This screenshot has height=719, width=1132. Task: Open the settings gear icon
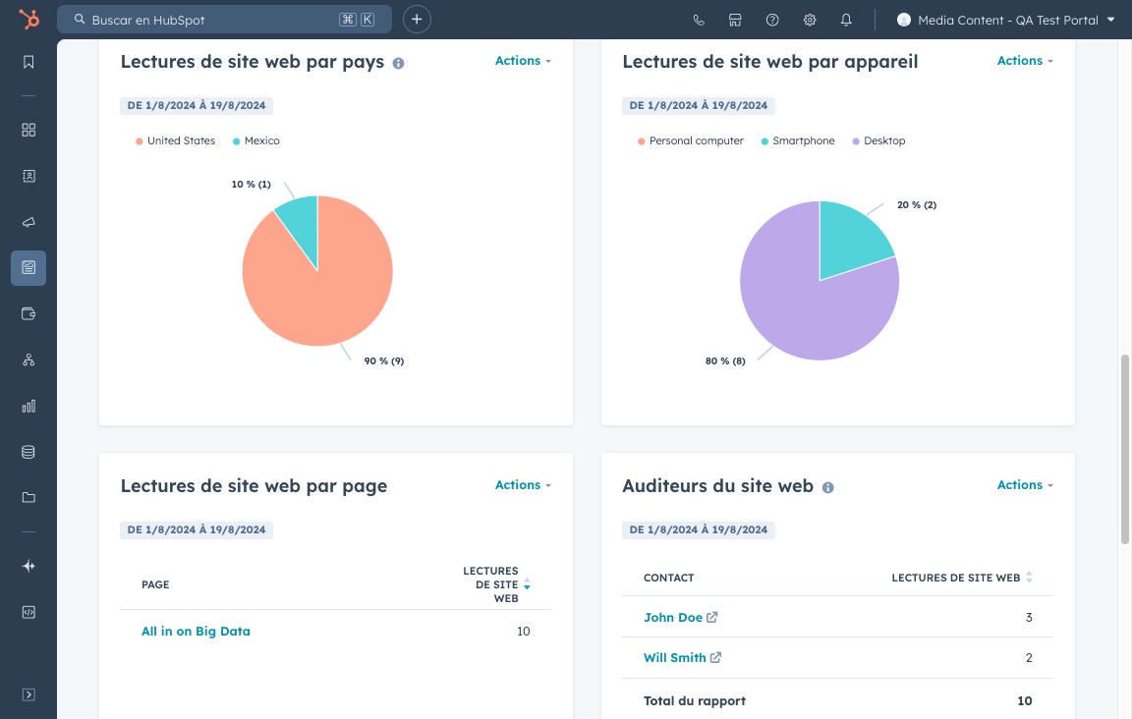(x=810, y=20)
